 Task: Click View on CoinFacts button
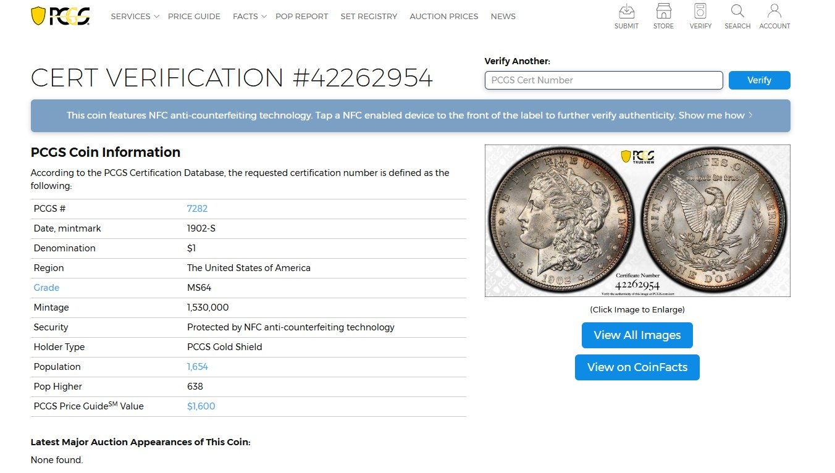pyautogui.click(x=637, y=367)
